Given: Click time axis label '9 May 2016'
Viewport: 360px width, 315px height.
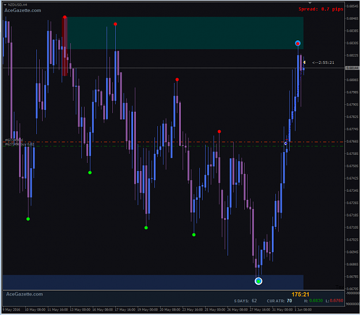Looking at the screenshot, I should pos(12,310).
